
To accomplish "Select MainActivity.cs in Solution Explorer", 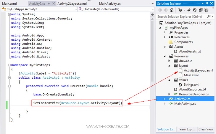I will [x=185, y=104].
